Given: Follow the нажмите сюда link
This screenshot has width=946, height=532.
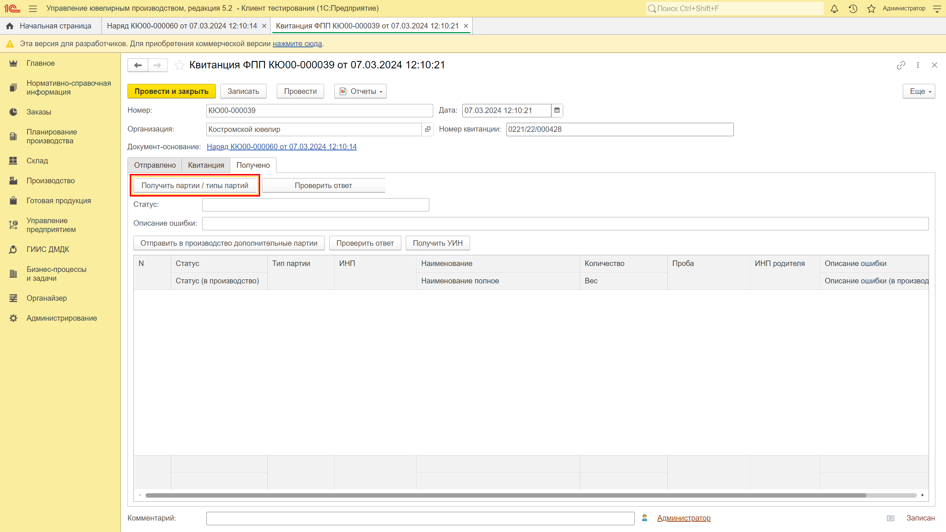Looking at the screenshot, I should 297,44.
